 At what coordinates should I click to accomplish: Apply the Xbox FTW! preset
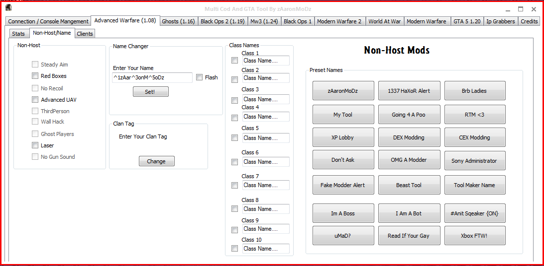[x=475, y=236]
